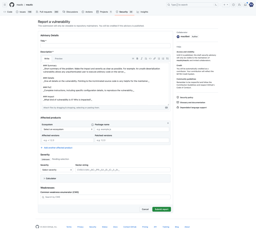256x236 pixels.
Task: Insert a quote block in the description
Action: coord(146,58)
